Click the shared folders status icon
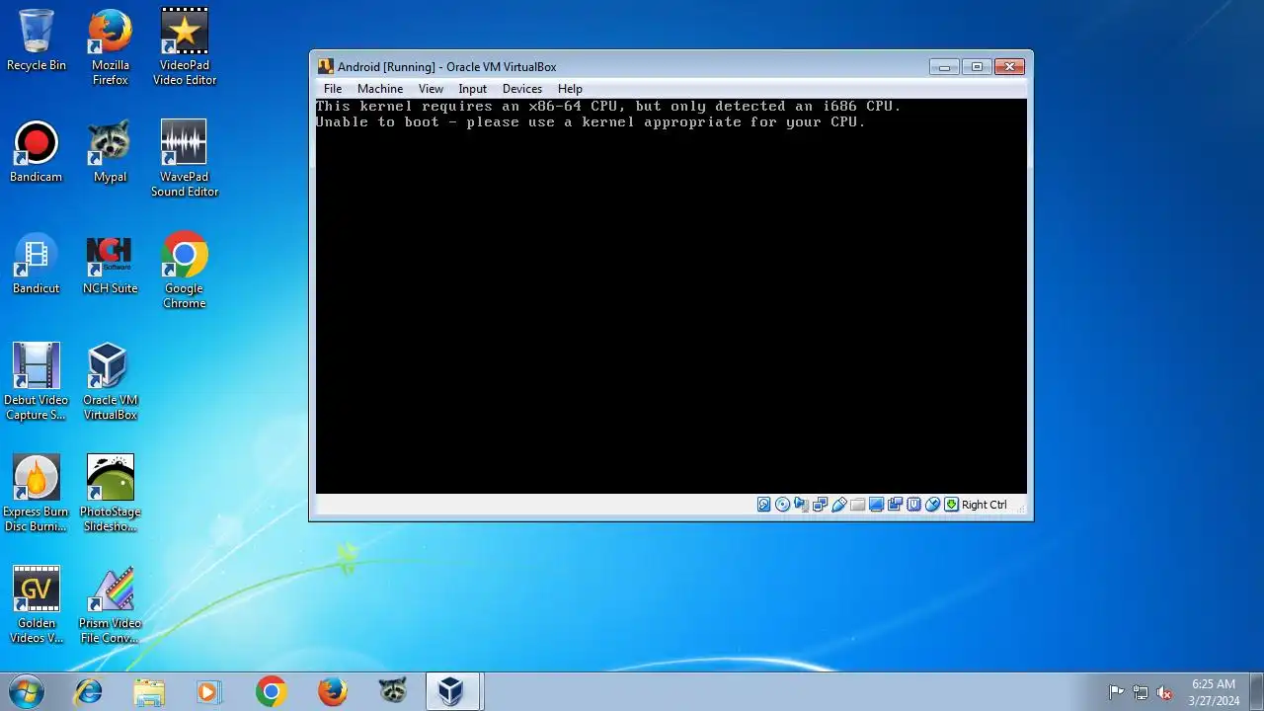The height and width of the screenshot is (711, 1264). point(857,505)
